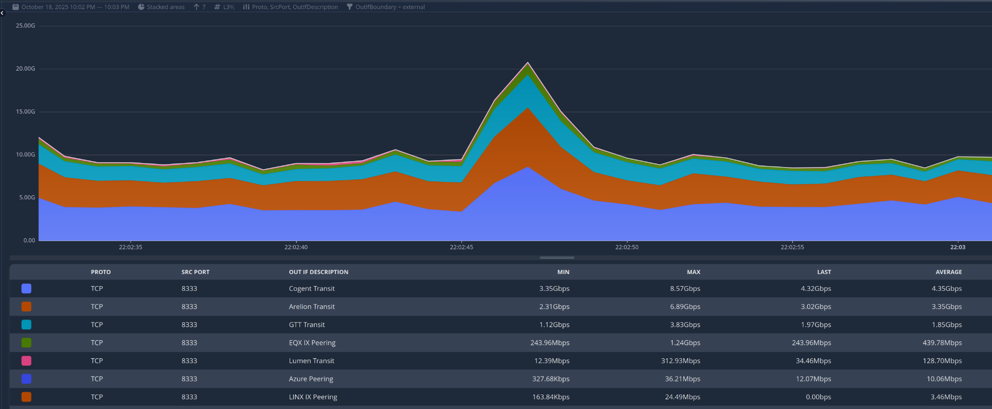Toggle Arelion Transit orange series swatch
Viewport: 992px width, 409px height.
tap(27, 306)
